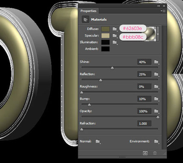The image size is (183, 163).
Task: Click the Reflection value field showing 25%
Action: click(x=144, y=74)
